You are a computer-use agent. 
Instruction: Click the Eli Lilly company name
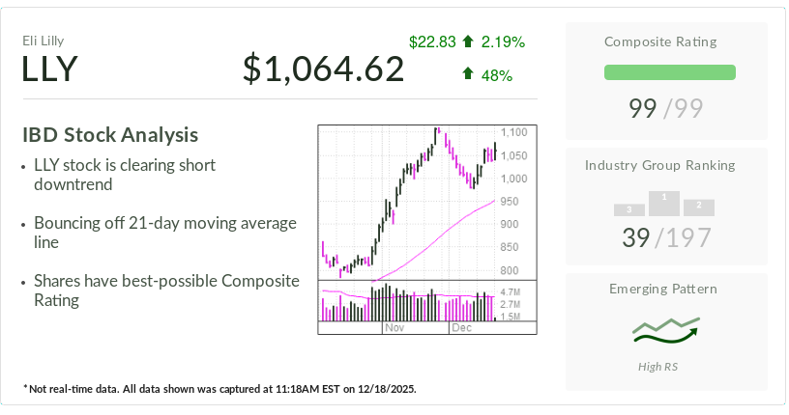tap(44, 41)
